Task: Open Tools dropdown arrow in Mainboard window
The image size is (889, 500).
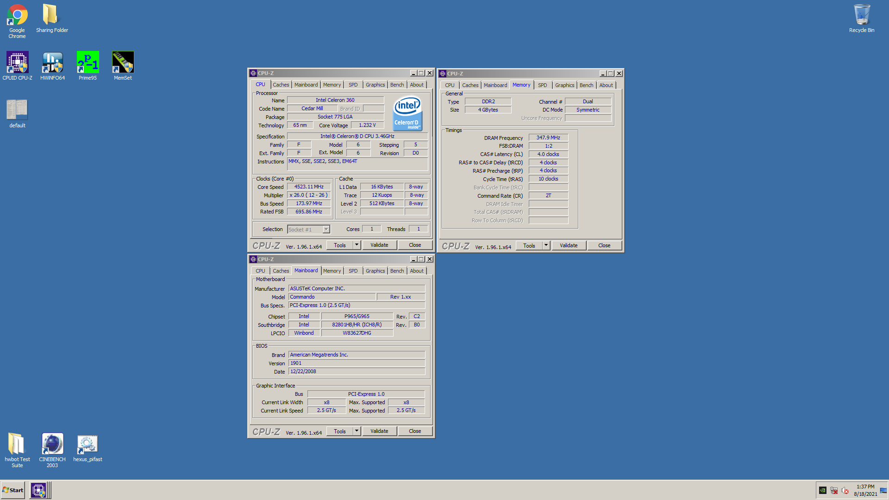Action: tap(357, 431)
